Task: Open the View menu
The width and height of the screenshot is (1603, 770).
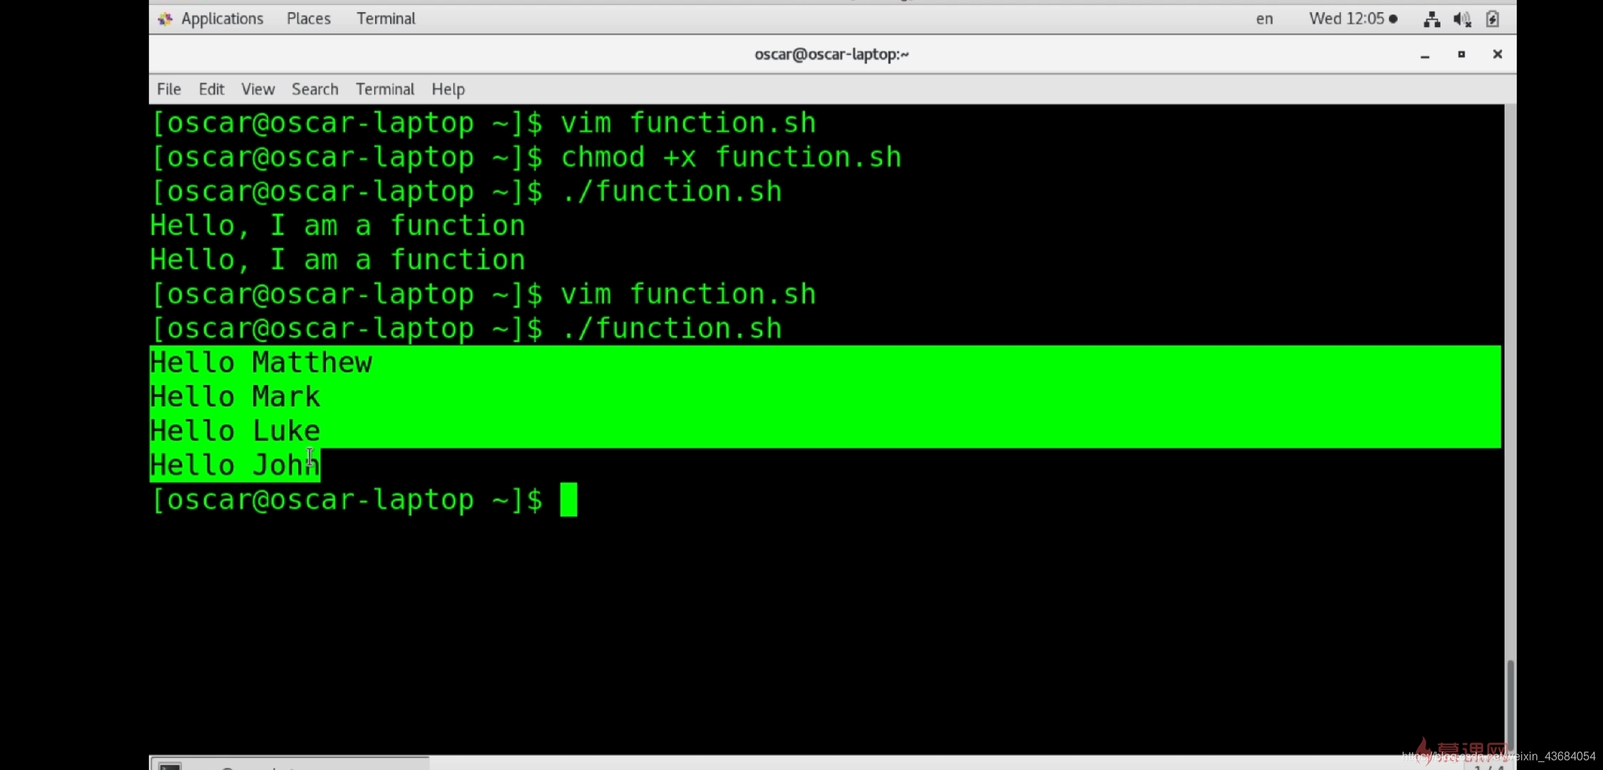Action: click(x=257, y=89)
